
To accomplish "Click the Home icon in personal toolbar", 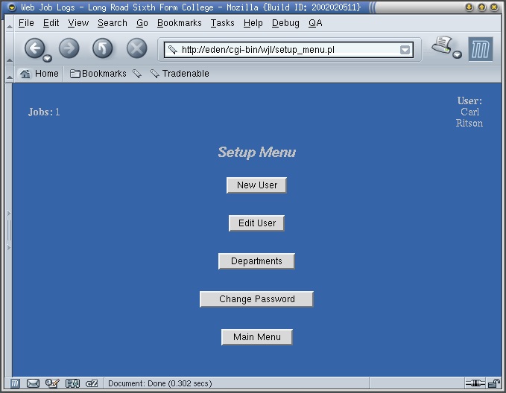I will (25, 74).
